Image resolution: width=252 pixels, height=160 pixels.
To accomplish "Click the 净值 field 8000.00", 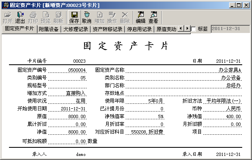I will [x=67, y=132].
